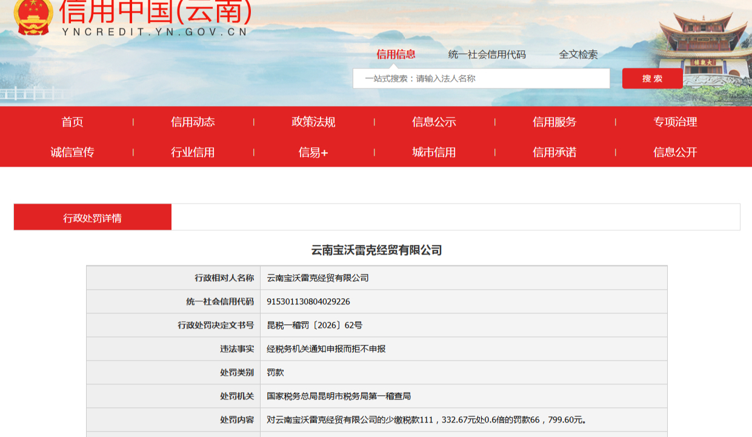Viewport: 752px width, 437px height.
Task: Click the 罚款 penalty type value
Action: 275,372
